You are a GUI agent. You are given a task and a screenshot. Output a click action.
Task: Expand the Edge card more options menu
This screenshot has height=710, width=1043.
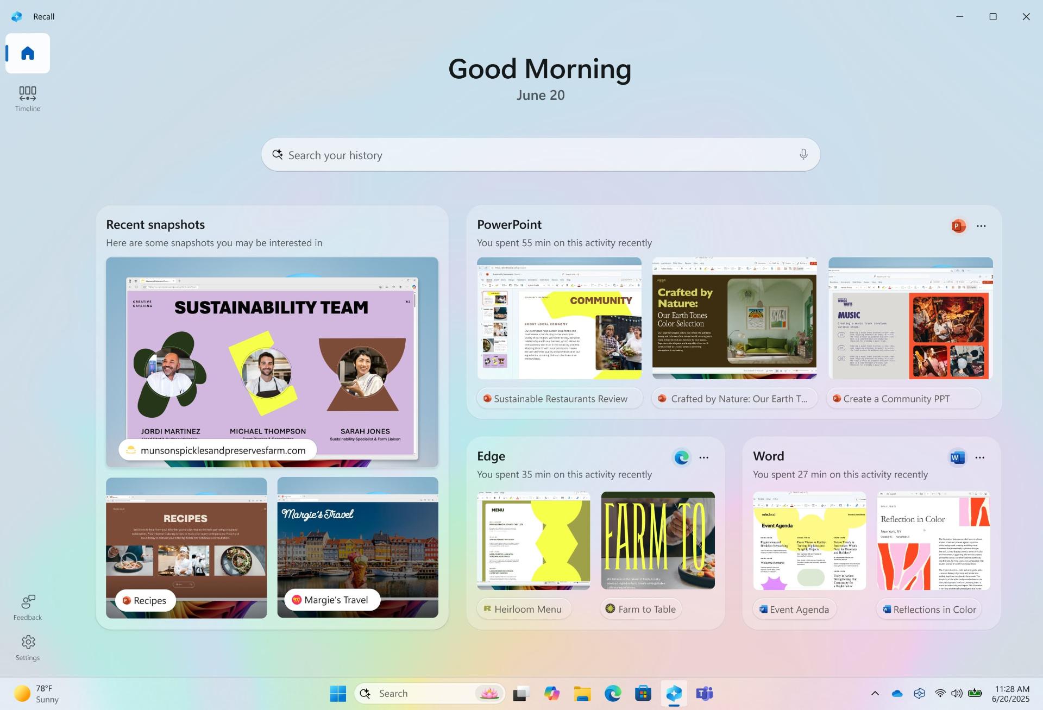point(704,457)
